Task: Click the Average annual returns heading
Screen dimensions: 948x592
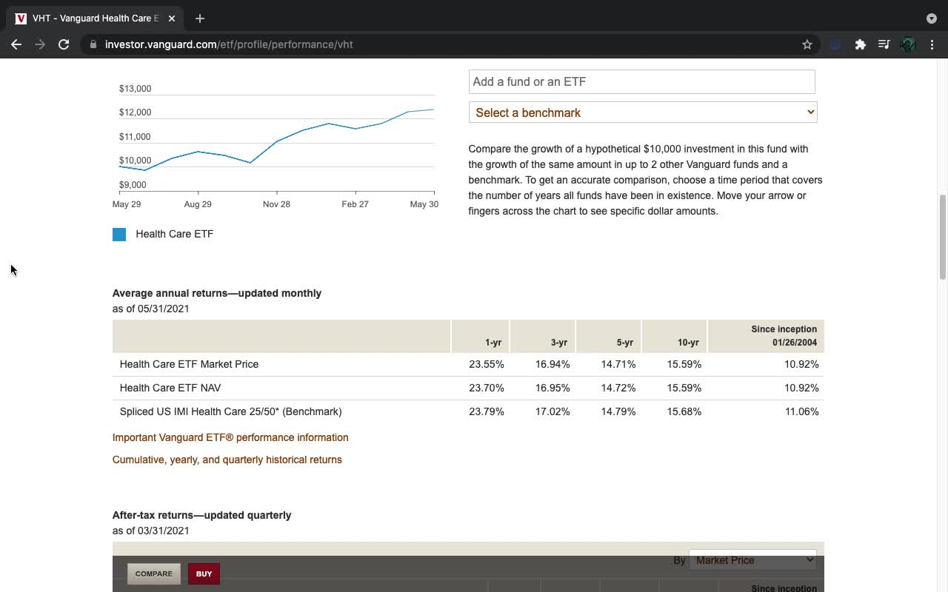Action: pyautogui.click(x=217, y=293)
